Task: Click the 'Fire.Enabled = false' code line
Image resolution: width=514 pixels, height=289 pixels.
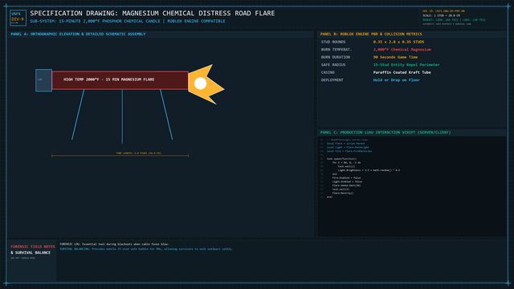Action: pyautogui.click(x=346, y=178)
